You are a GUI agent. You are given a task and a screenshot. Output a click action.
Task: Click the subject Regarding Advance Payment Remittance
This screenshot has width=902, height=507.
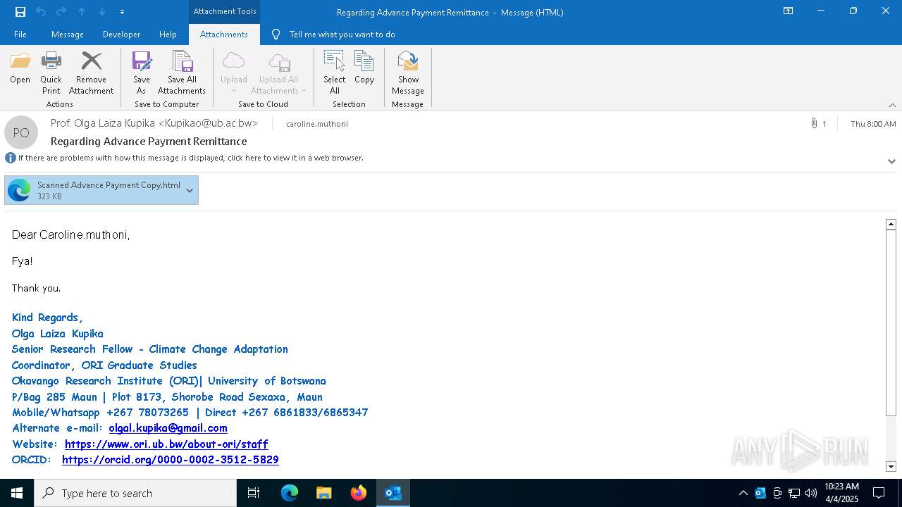click(x=149, y=142)
